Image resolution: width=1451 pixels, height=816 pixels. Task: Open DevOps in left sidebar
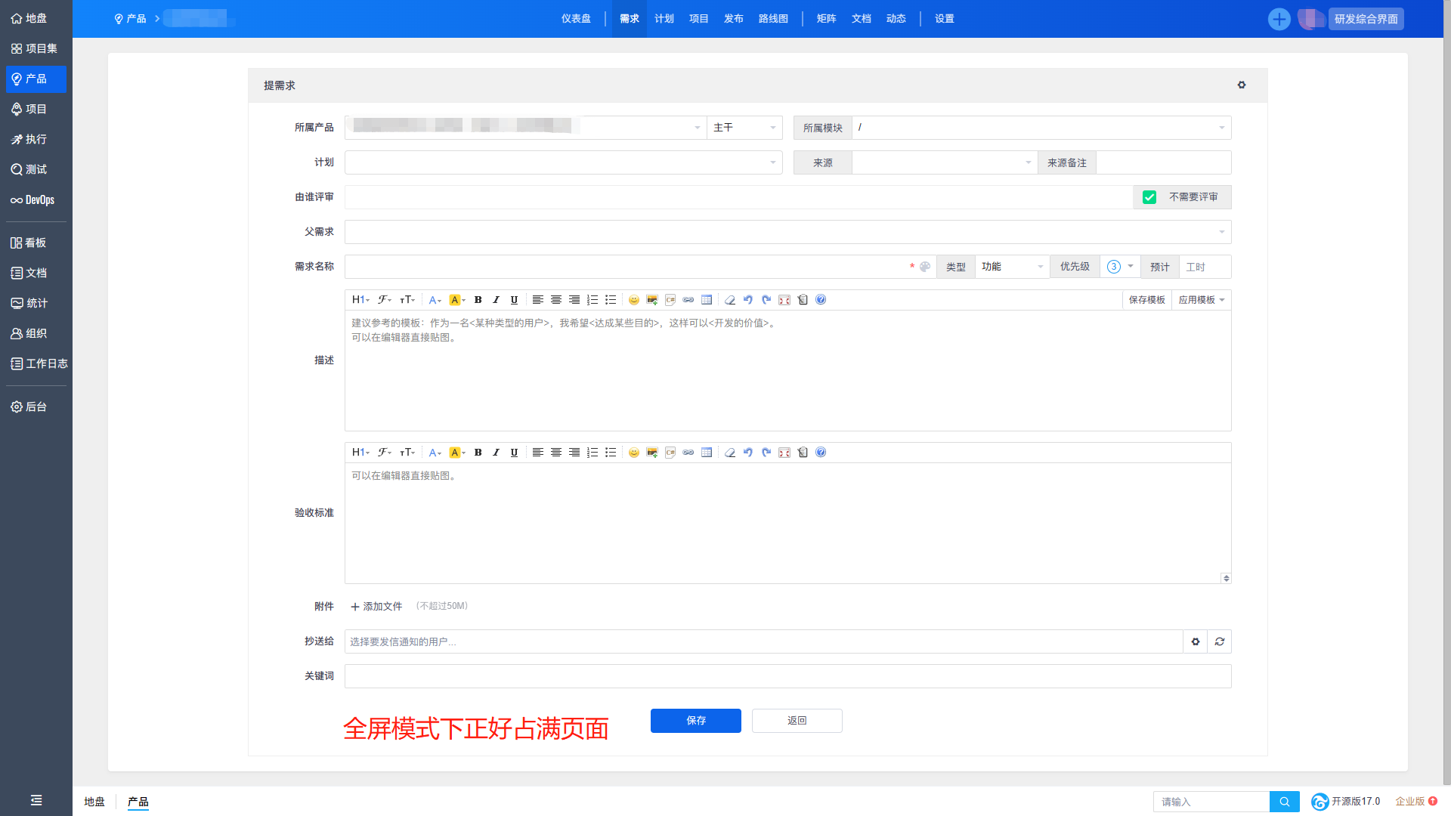33,200
